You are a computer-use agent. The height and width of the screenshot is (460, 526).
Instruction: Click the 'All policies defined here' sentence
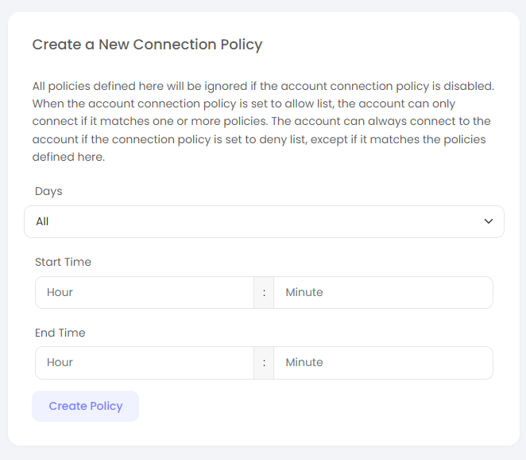click(x=263, y=86)
